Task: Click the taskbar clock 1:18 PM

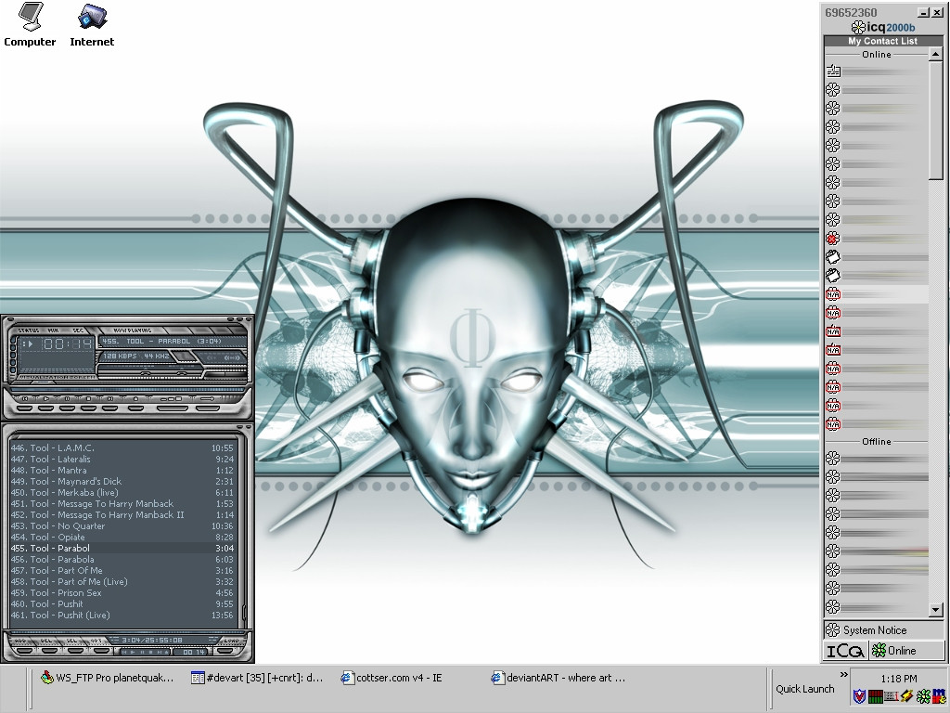Action: click(899, 679)
